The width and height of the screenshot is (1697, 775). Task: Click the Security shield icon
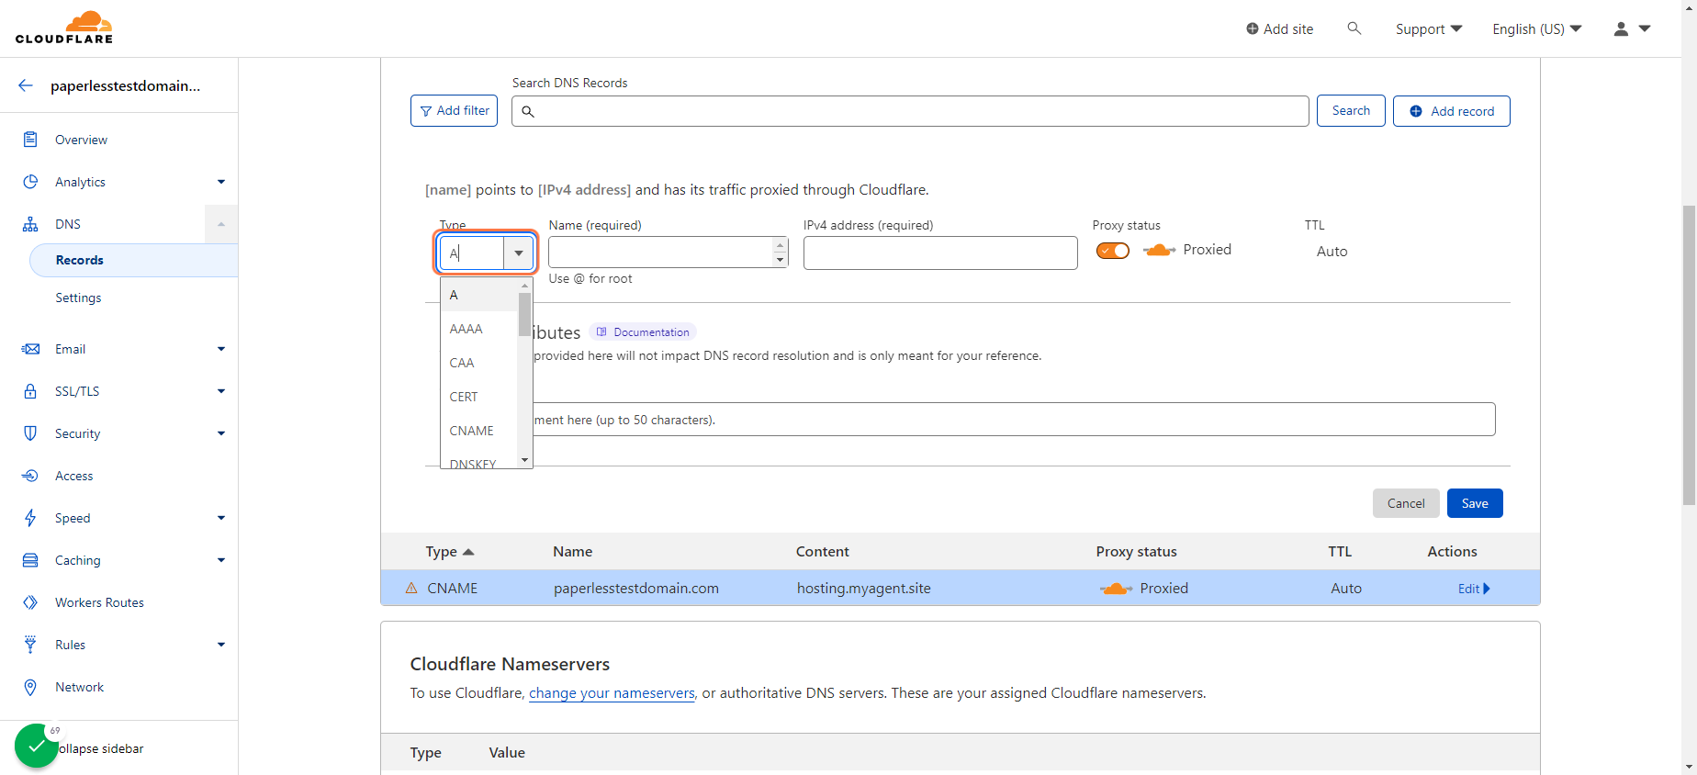tap(30, 433)
